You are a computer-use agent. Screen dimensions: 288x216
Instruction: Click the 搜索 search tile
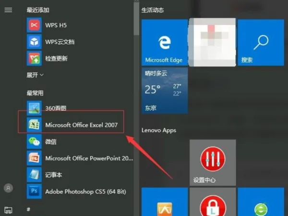[x=261, y=42]
